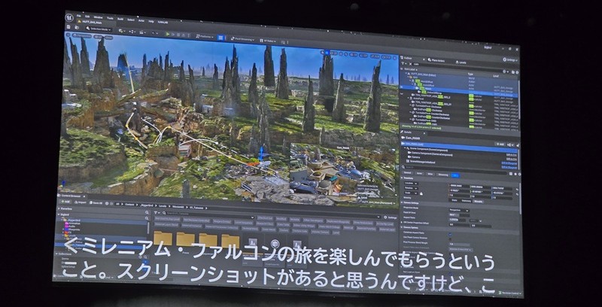This screenshot has height=307, width=602.
Task: Select the first folder thumbnail in the Content Browser
Action: pyautogui.click(x=163, y=239)
